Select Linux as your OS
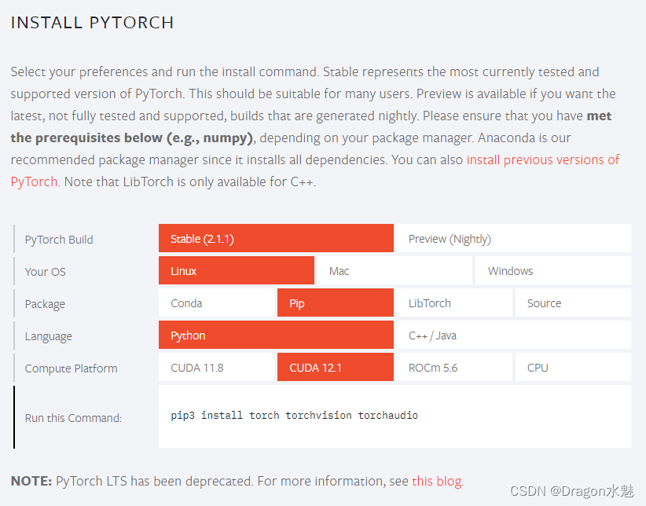Screen dimensions: 646x506 236,271
